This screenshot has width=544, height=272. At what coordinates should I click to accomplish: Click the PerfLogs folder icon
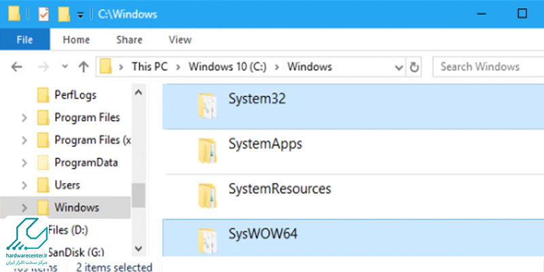click(x=43, y=95)
